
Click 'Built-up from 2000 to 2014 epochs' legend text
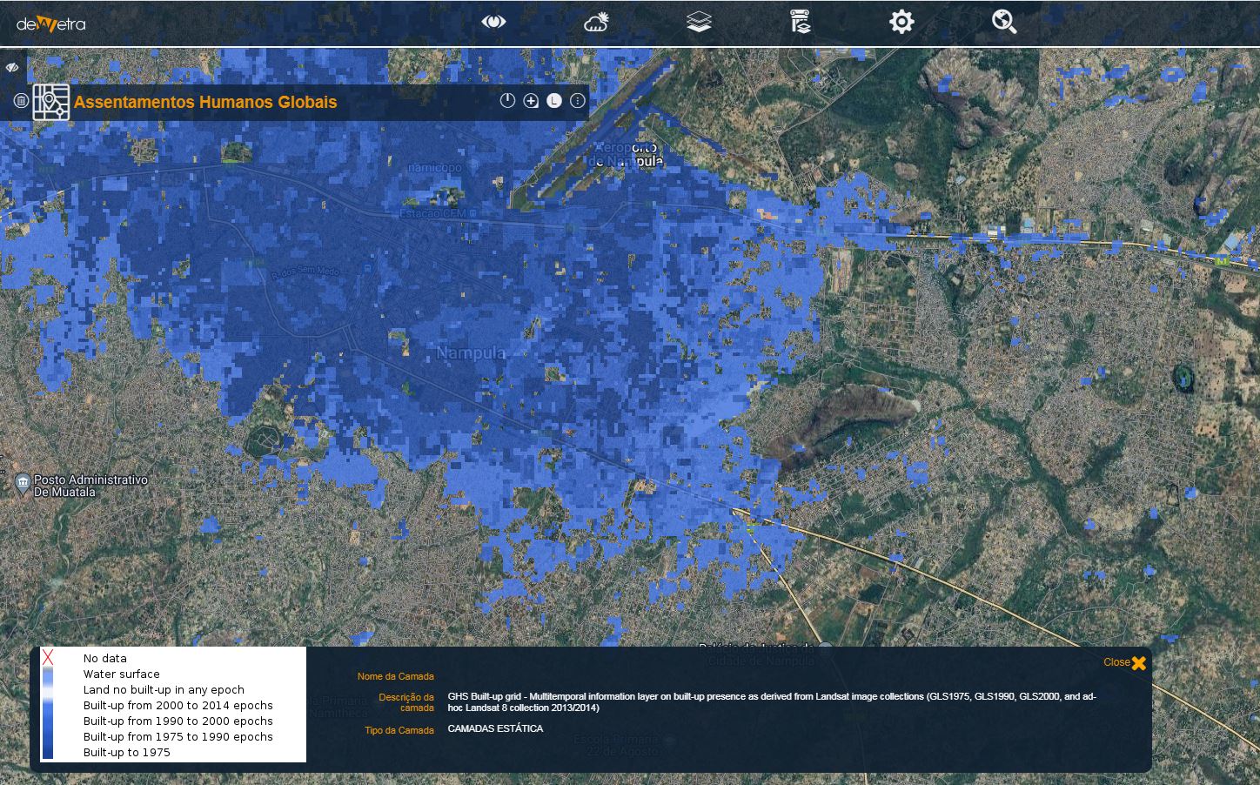point(178,705)
